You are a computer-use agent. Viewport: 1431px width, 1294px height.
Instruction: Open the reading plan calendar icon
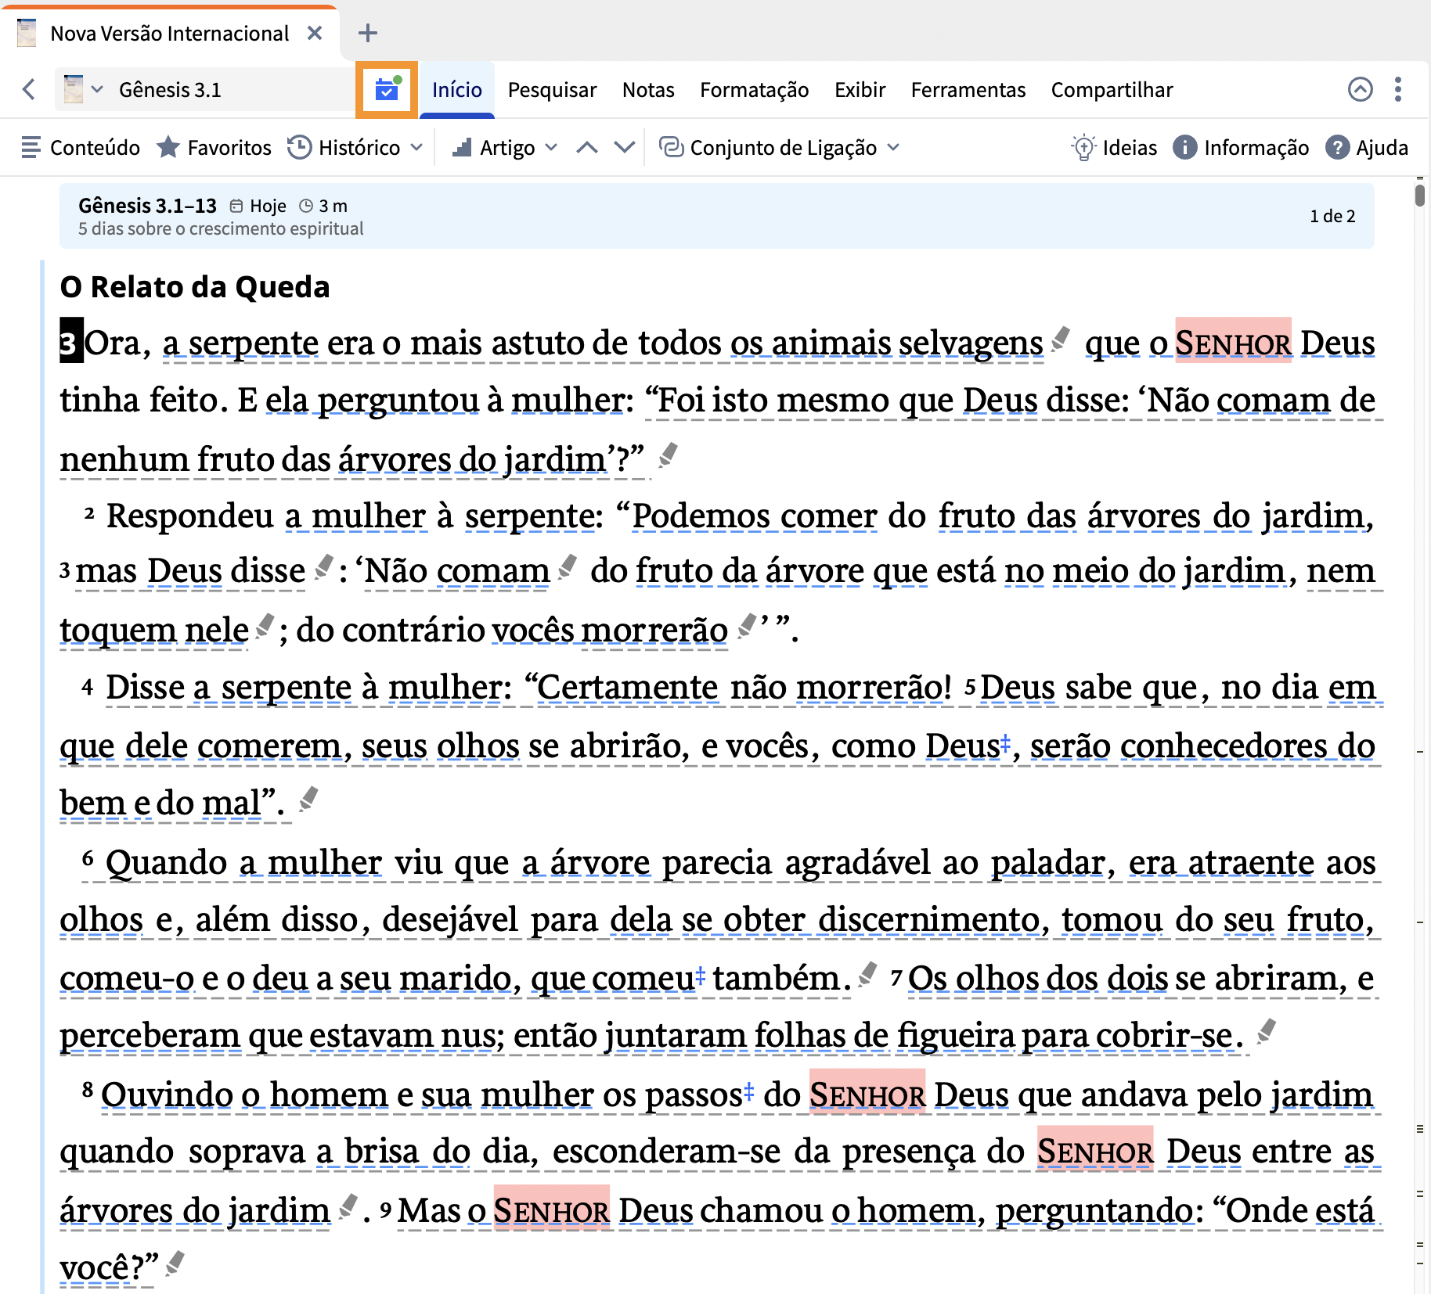click(x=387, y=90)
